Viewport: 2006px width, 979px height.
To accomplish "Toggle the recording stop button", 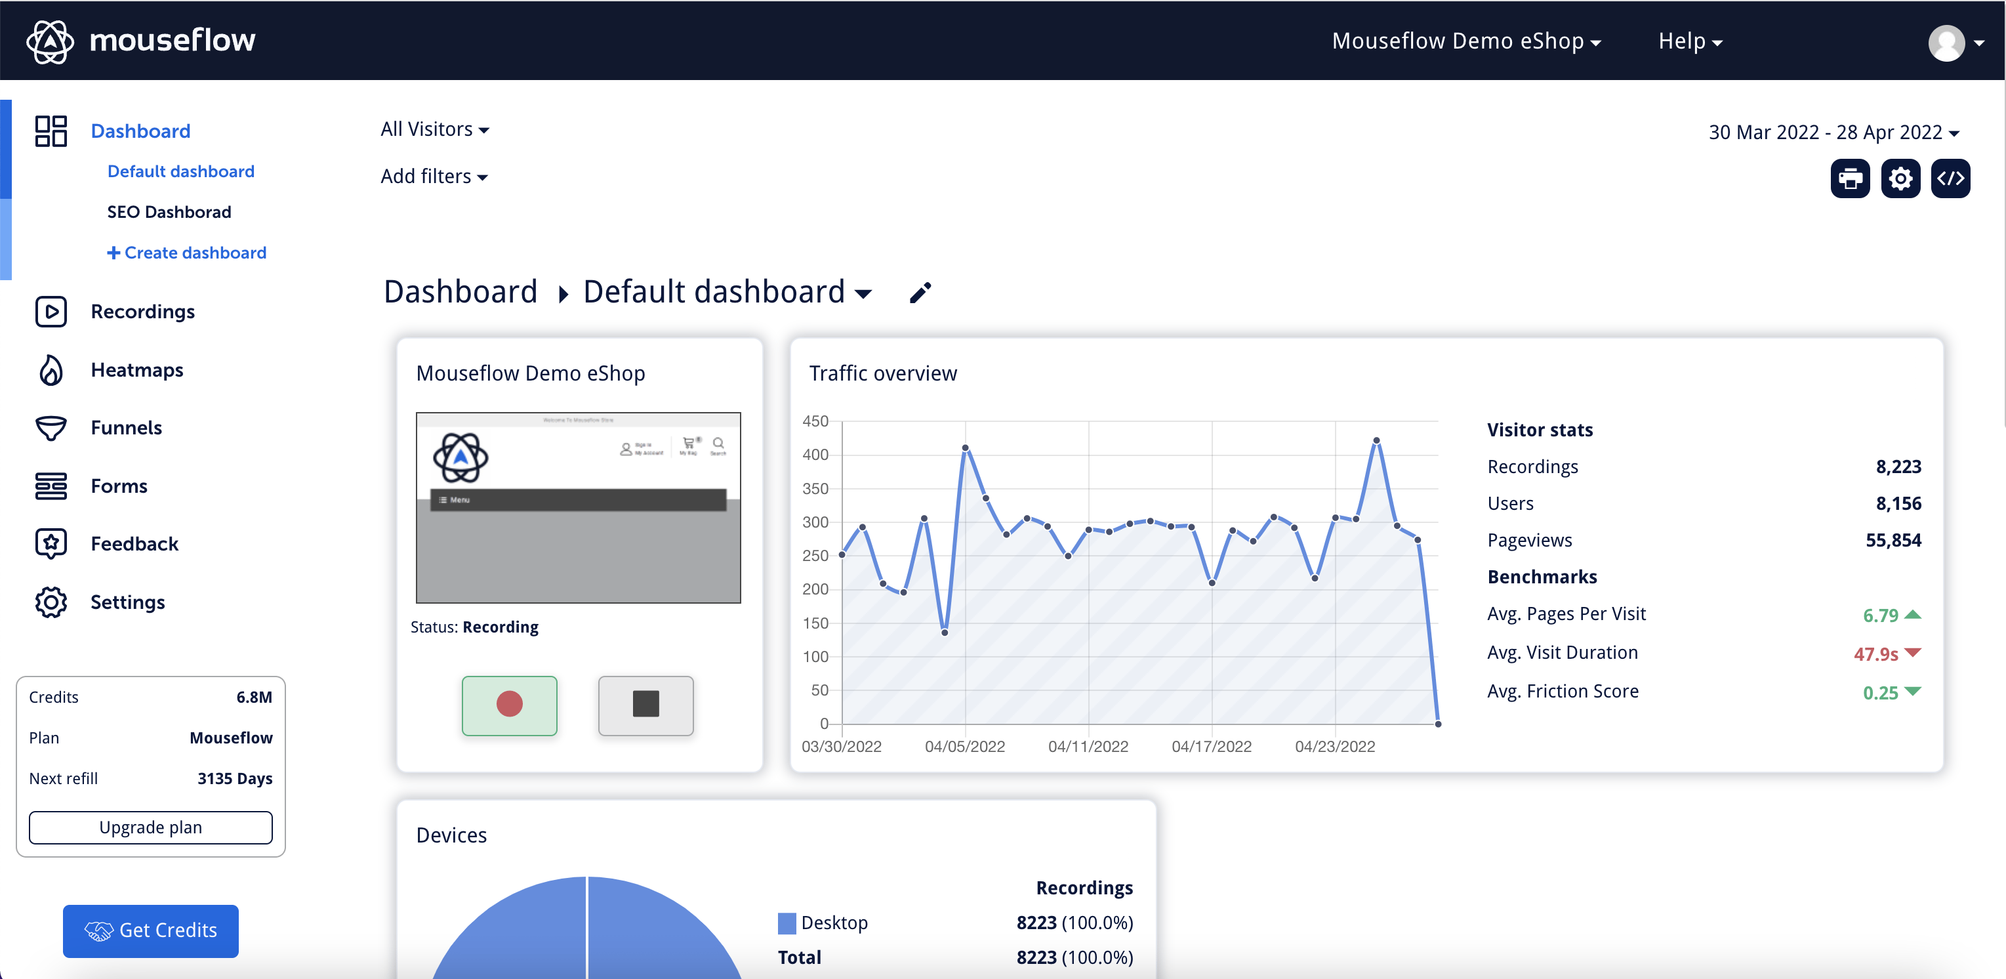I will pyautogui.click(x=646, y=704).
